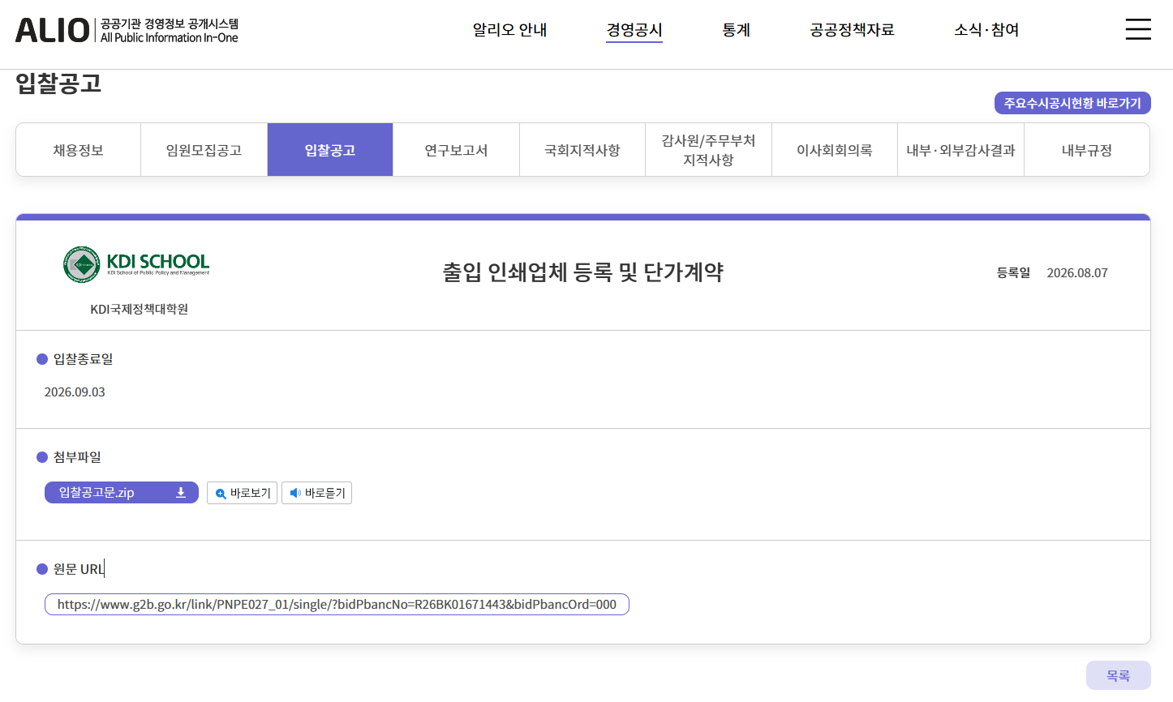1173x702 pixels.
Task: Open the 내부·외부감사결과 tab
Action: pyautogui.click(x=960, y=150)
